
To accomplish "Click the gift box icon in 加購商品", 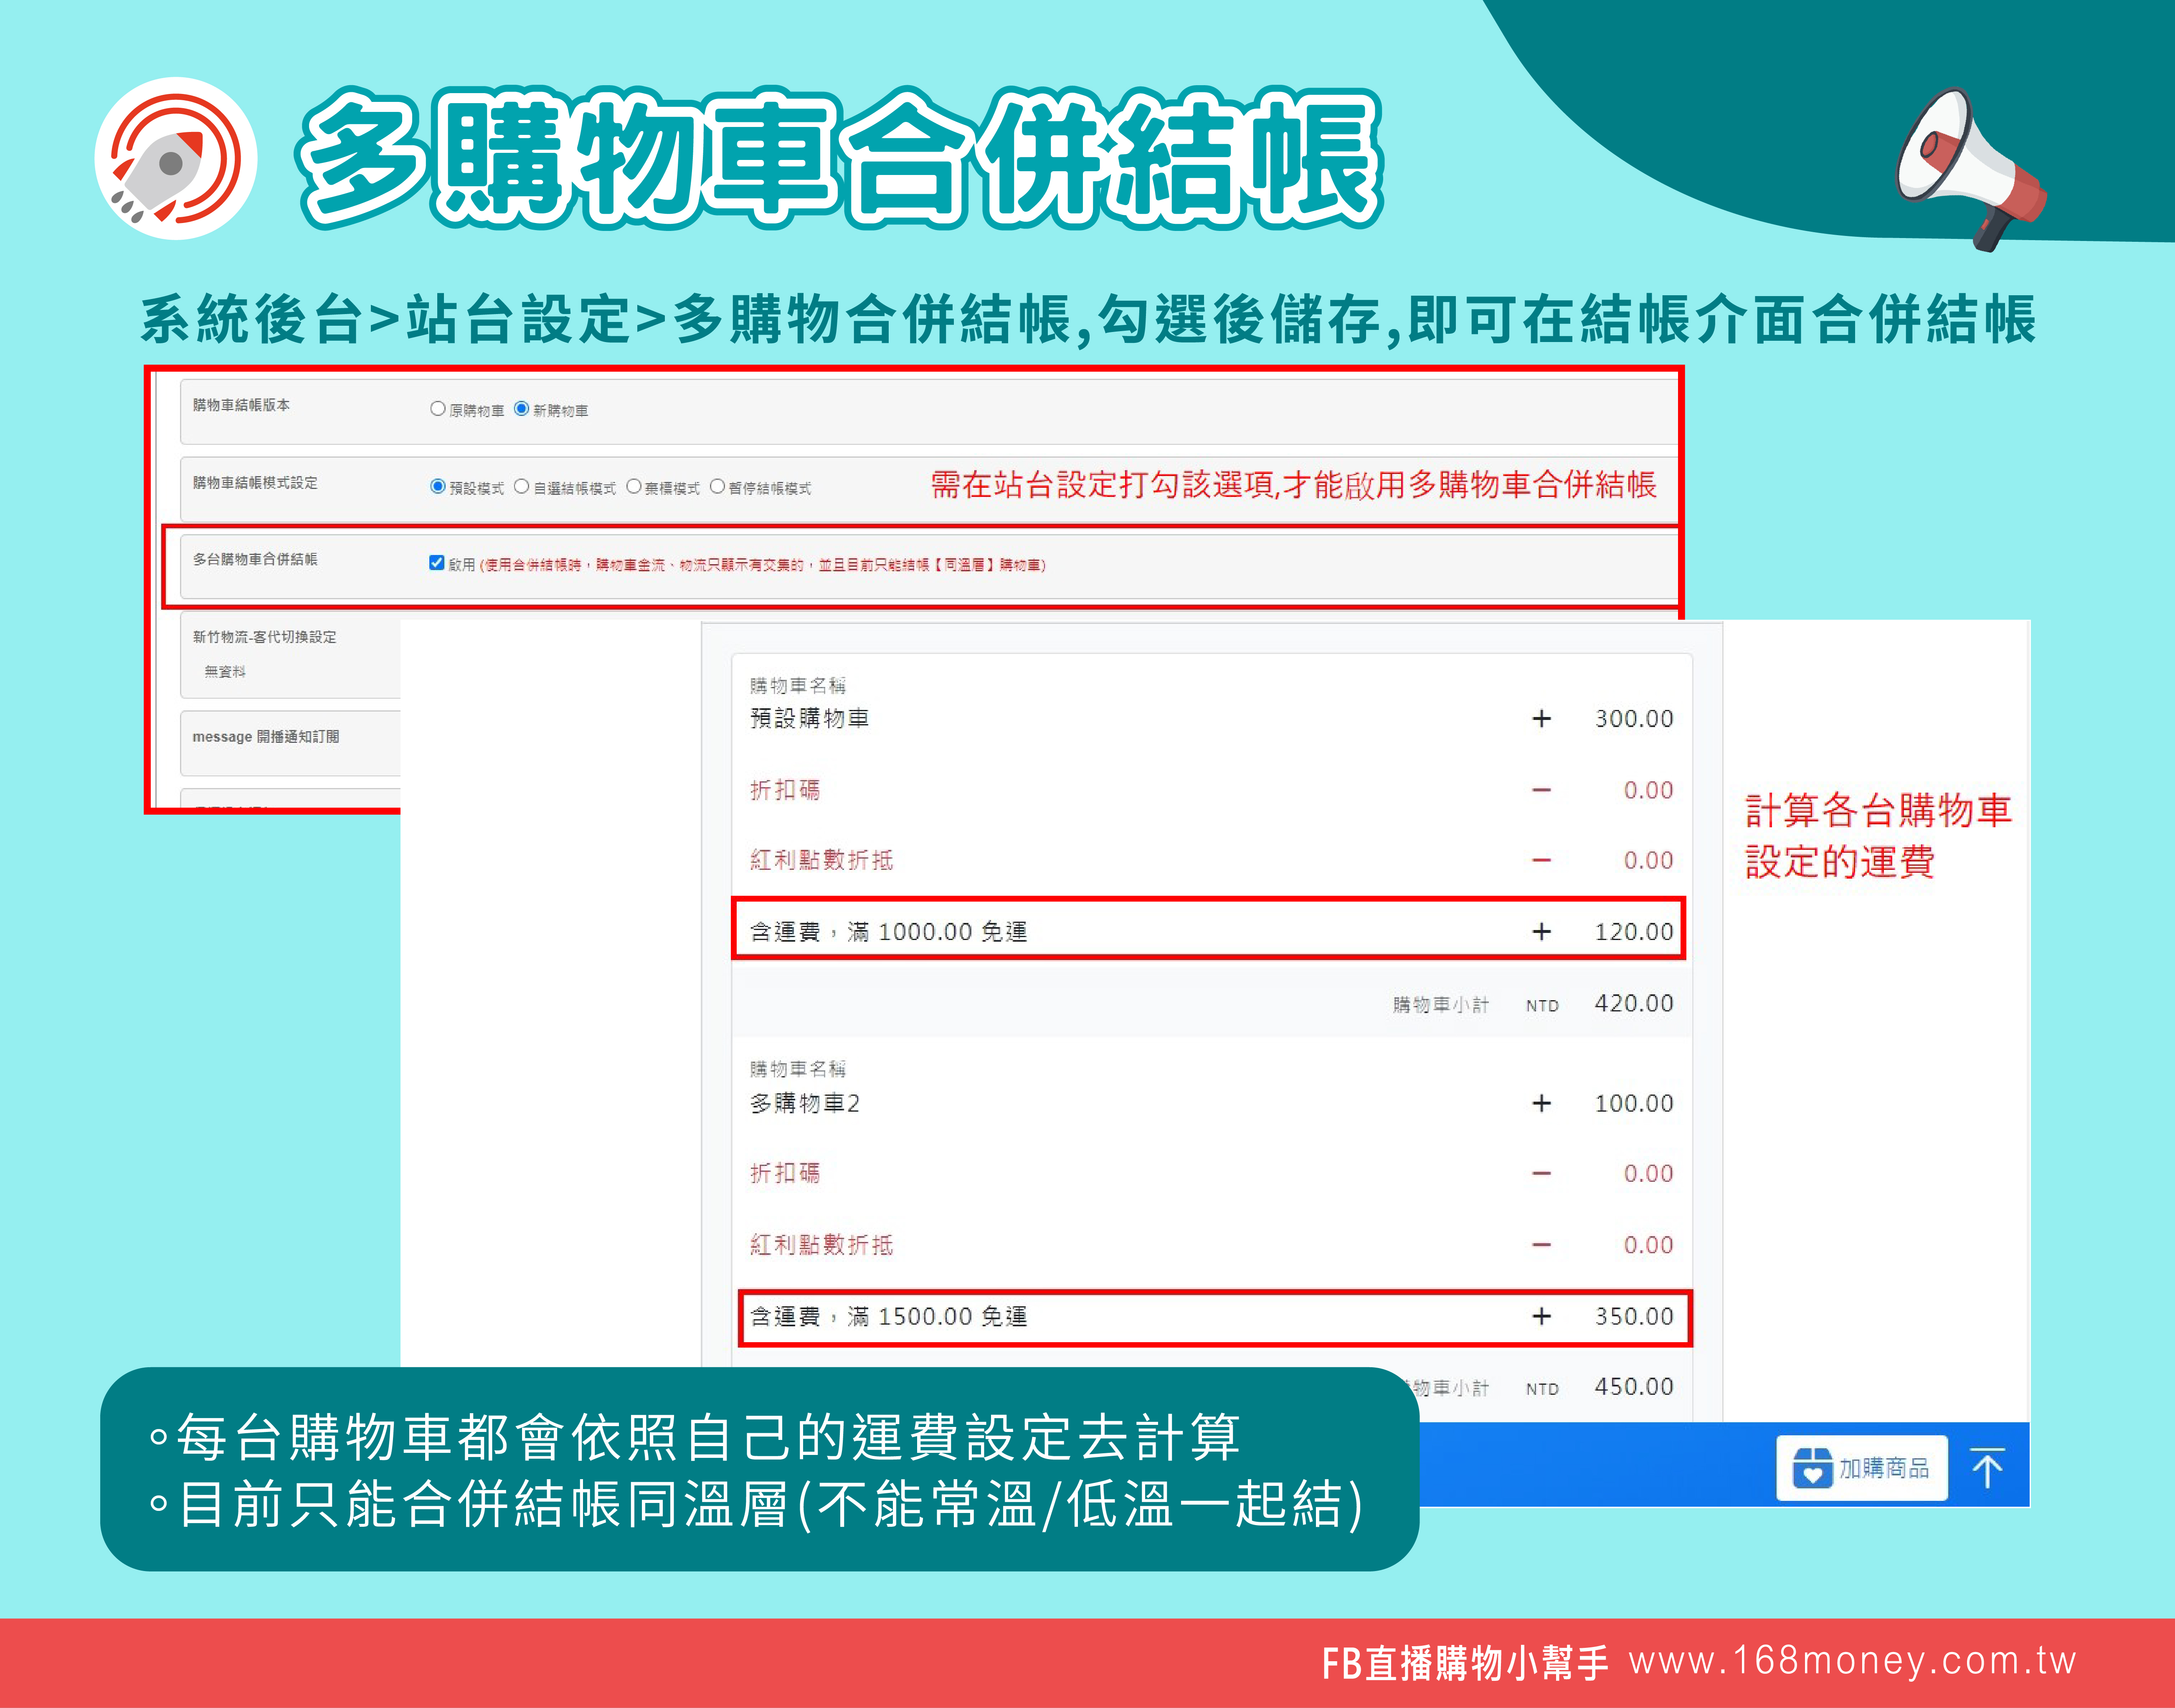I will click(x=1812, y=1468).
